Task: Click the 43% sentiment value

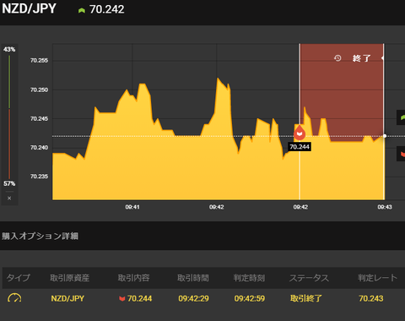Action: click(9, 50)
